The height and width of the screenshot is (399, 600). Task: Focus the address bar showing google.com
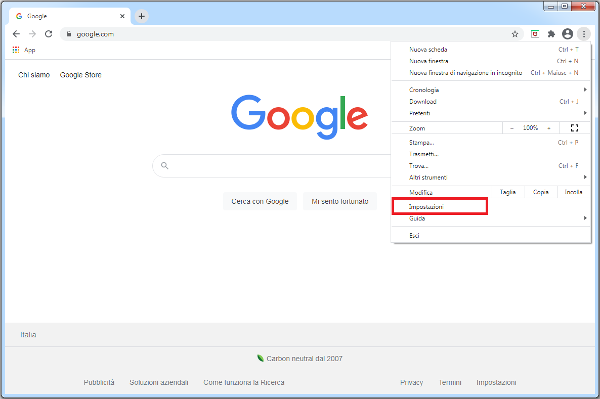(291, 34)
